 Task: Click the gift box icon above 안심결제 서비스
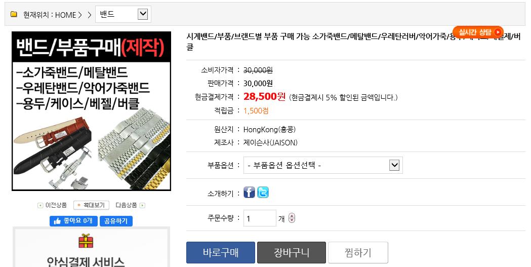point(86,241)
